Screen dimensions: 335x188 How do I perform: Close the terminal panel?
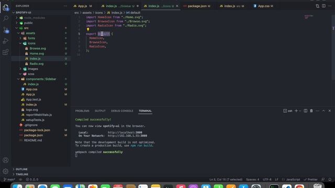tap(329, 111)
